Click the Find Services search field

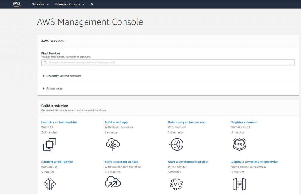point(168,62)
